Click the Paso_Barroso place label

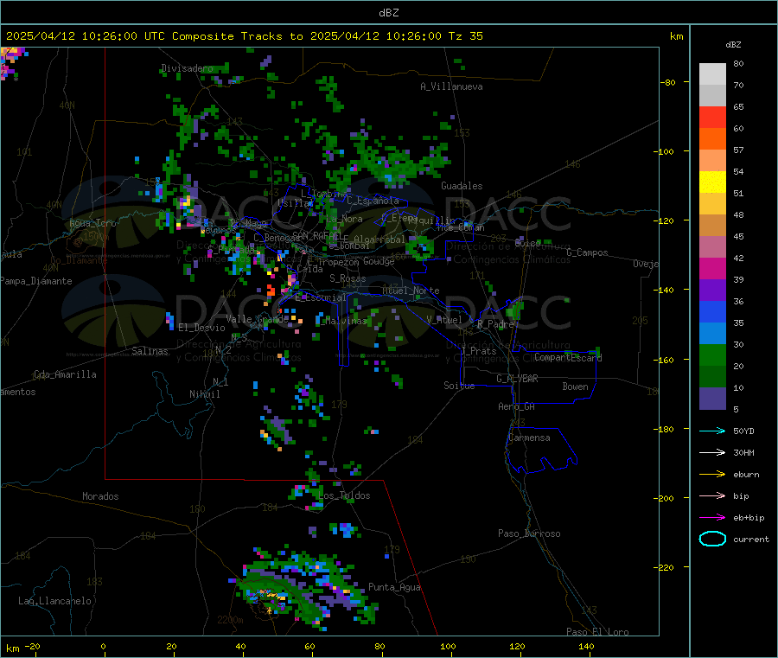pyautogui.click(x=529, y=533)
